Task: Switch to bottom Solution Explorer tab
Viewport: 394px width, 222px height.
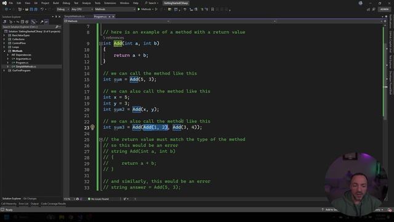Action: click(12, 199)
